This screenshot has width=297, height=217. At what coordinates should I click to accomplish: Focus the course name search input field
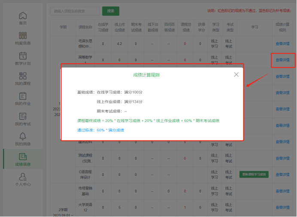click(x=75, y=11)
